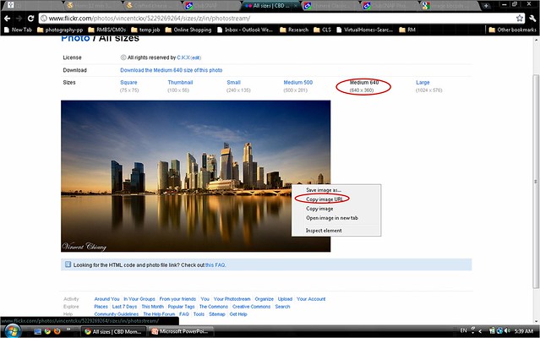
Task: Open the Inbox - Outlook Web bookmark
Action: (245, 30)
